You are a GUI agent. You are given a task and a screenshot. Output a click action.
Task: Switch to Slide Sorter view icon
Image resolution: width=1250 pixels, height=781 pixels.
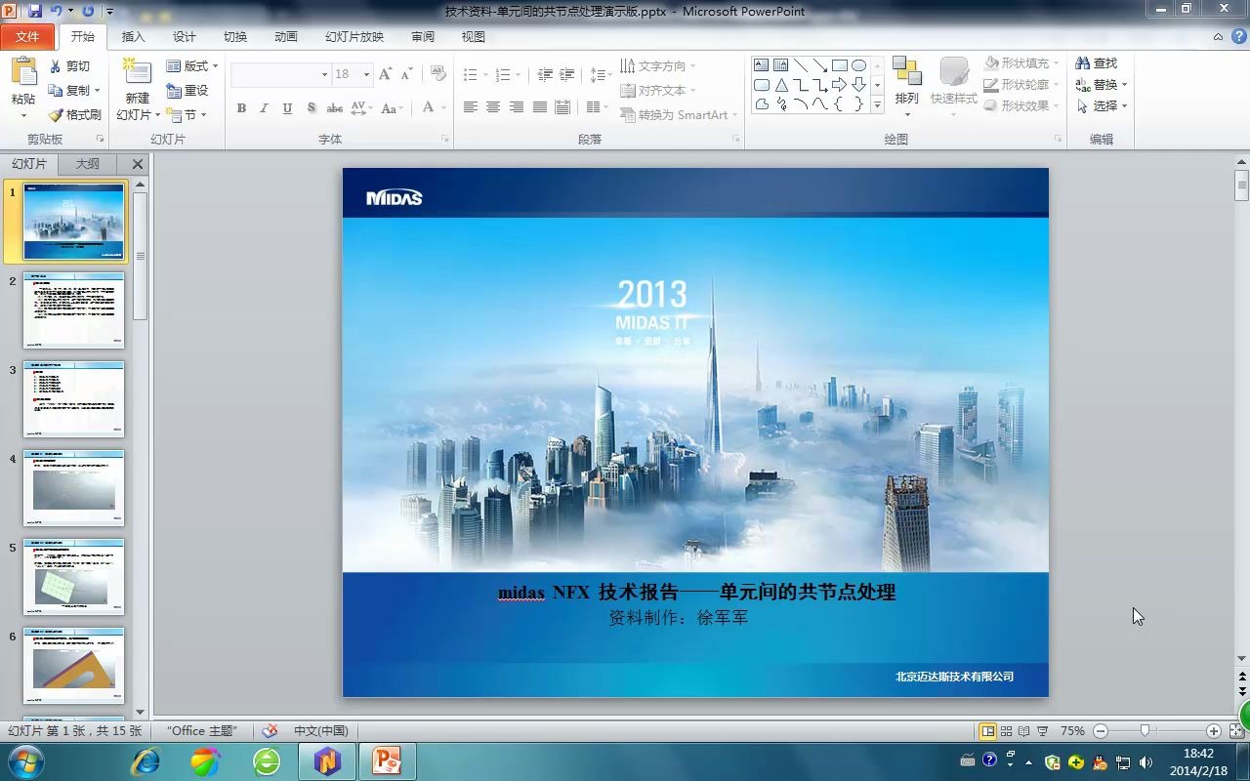[x=1007, y=730]
